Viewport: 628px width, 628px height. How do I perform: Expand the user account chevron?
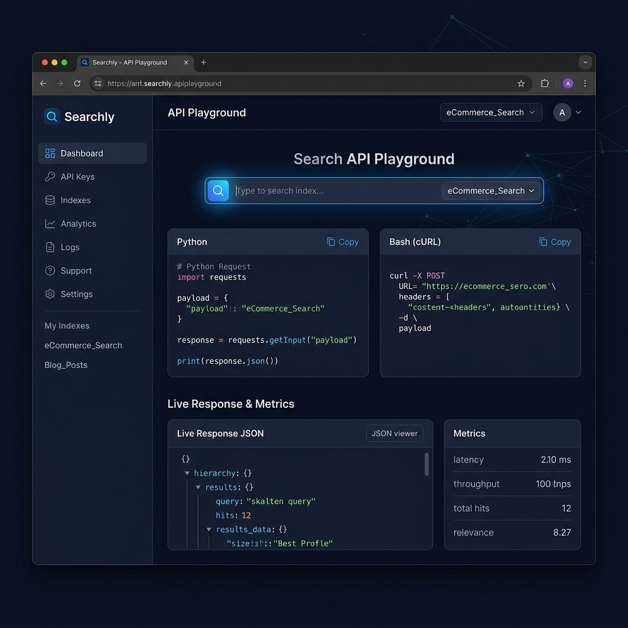pyautogui.click(x=578, y=113)
